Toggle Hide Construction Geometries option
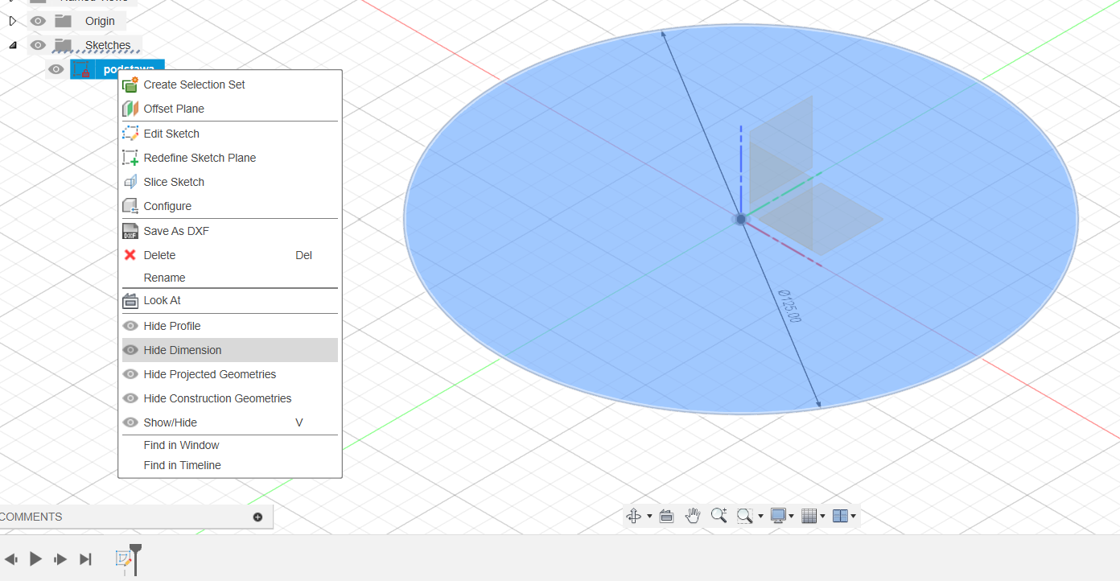 pyautogui.click(x=230, y=398)
